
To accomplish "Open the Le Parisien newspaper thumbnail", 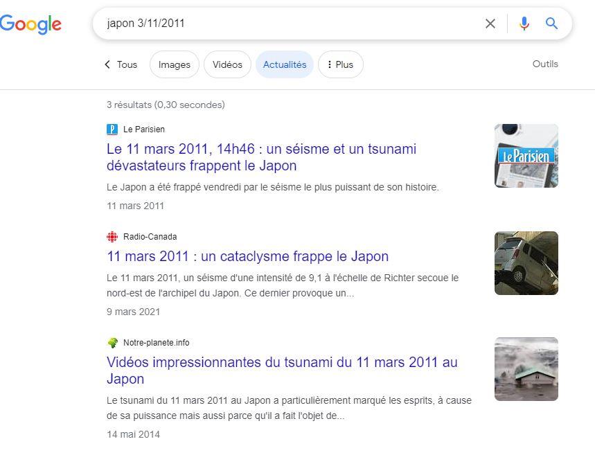I will coord(526,156).
